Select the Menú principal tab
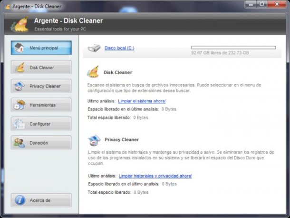The height and width of the screenshot is (218, 290). [41, 48]
